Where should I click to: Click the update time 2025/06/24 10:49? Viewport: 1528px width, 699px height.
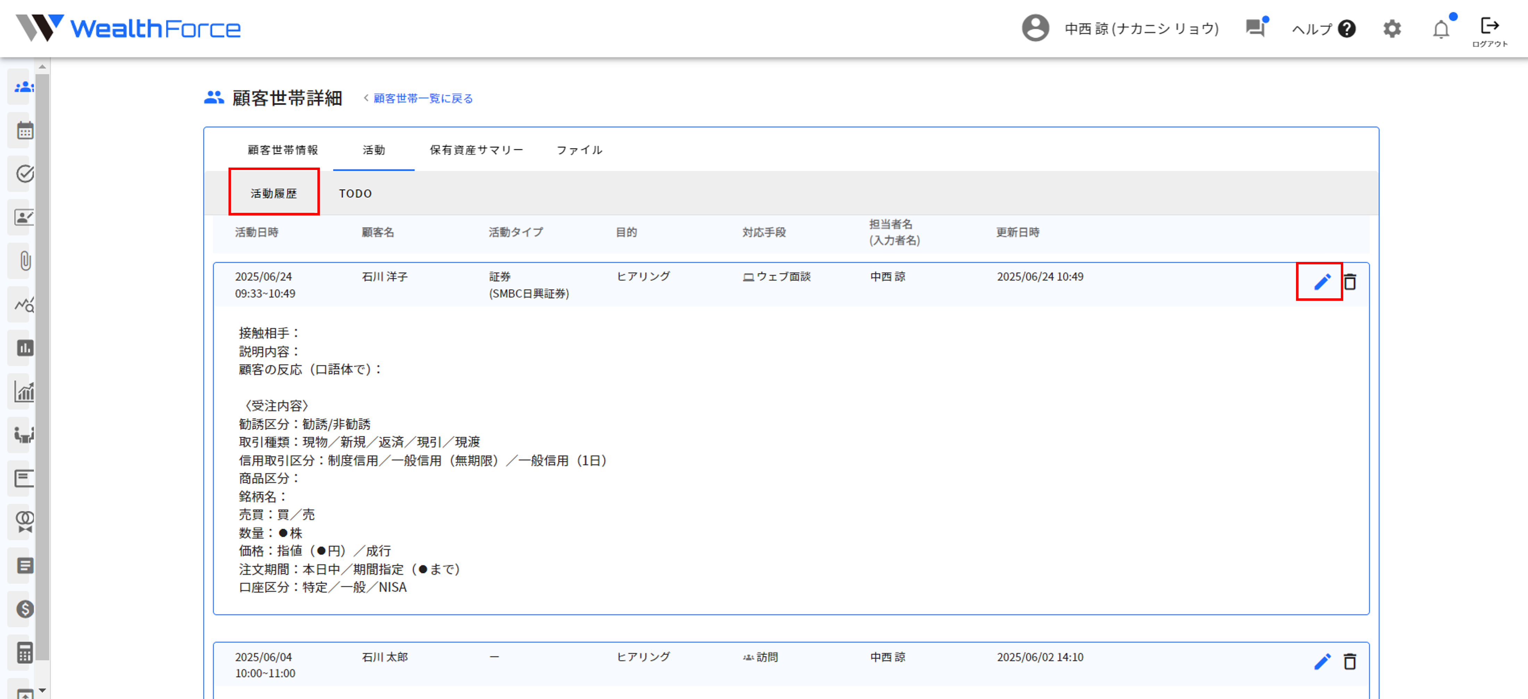coord(1040,276)
